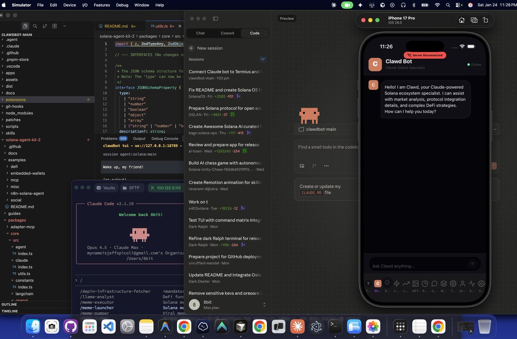Click the plus icon for New session
Screen dimensions: 517x339
[191, 48]
